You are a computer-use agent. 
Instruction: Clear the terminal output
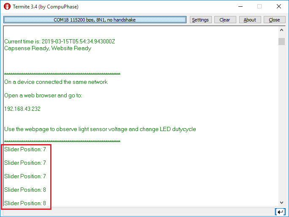coord(225,20)
